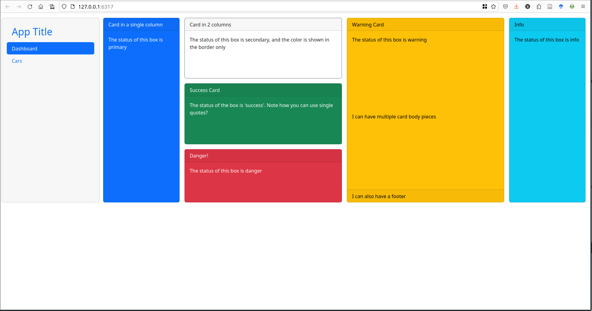Open the browser hamburger application menu
The height and width of the screenshot is (311, 592).
583,6
